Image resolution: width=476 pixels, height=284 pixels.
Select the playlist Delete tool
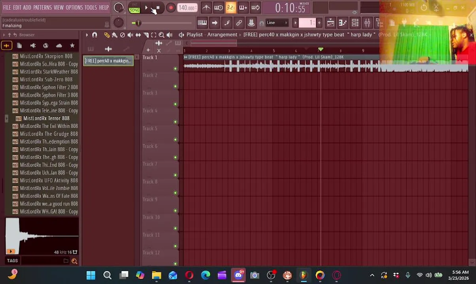pyautogui.click(x=123, y=35)
